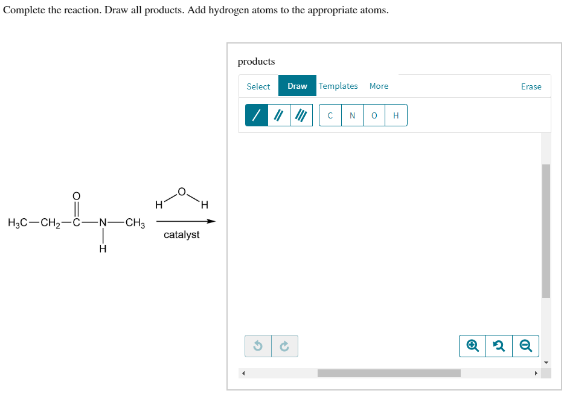Zoom out of the drawing canvas
564x405 pixels.
click(525, 346)
